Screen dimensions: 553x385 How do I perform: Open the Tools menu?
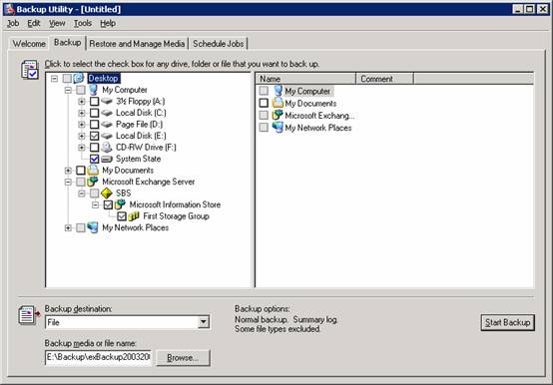click(x=83, y=23)
